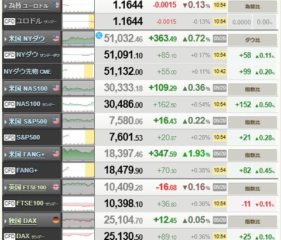Screen dimensions: 281x240
Task: Click the US flag icon beside FANG+
Action: (56, 153)
